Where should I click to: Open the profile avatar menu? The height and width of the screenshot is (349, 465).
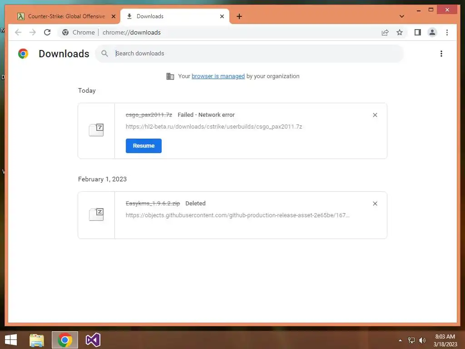click(432, 32)
